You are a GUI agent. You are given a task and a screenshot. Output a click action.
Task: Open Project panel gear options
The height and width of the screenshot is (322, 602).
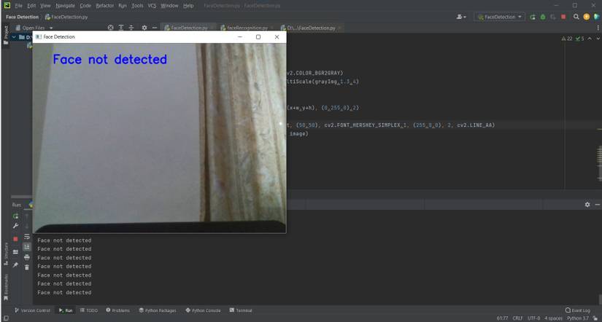pos(144,28)
